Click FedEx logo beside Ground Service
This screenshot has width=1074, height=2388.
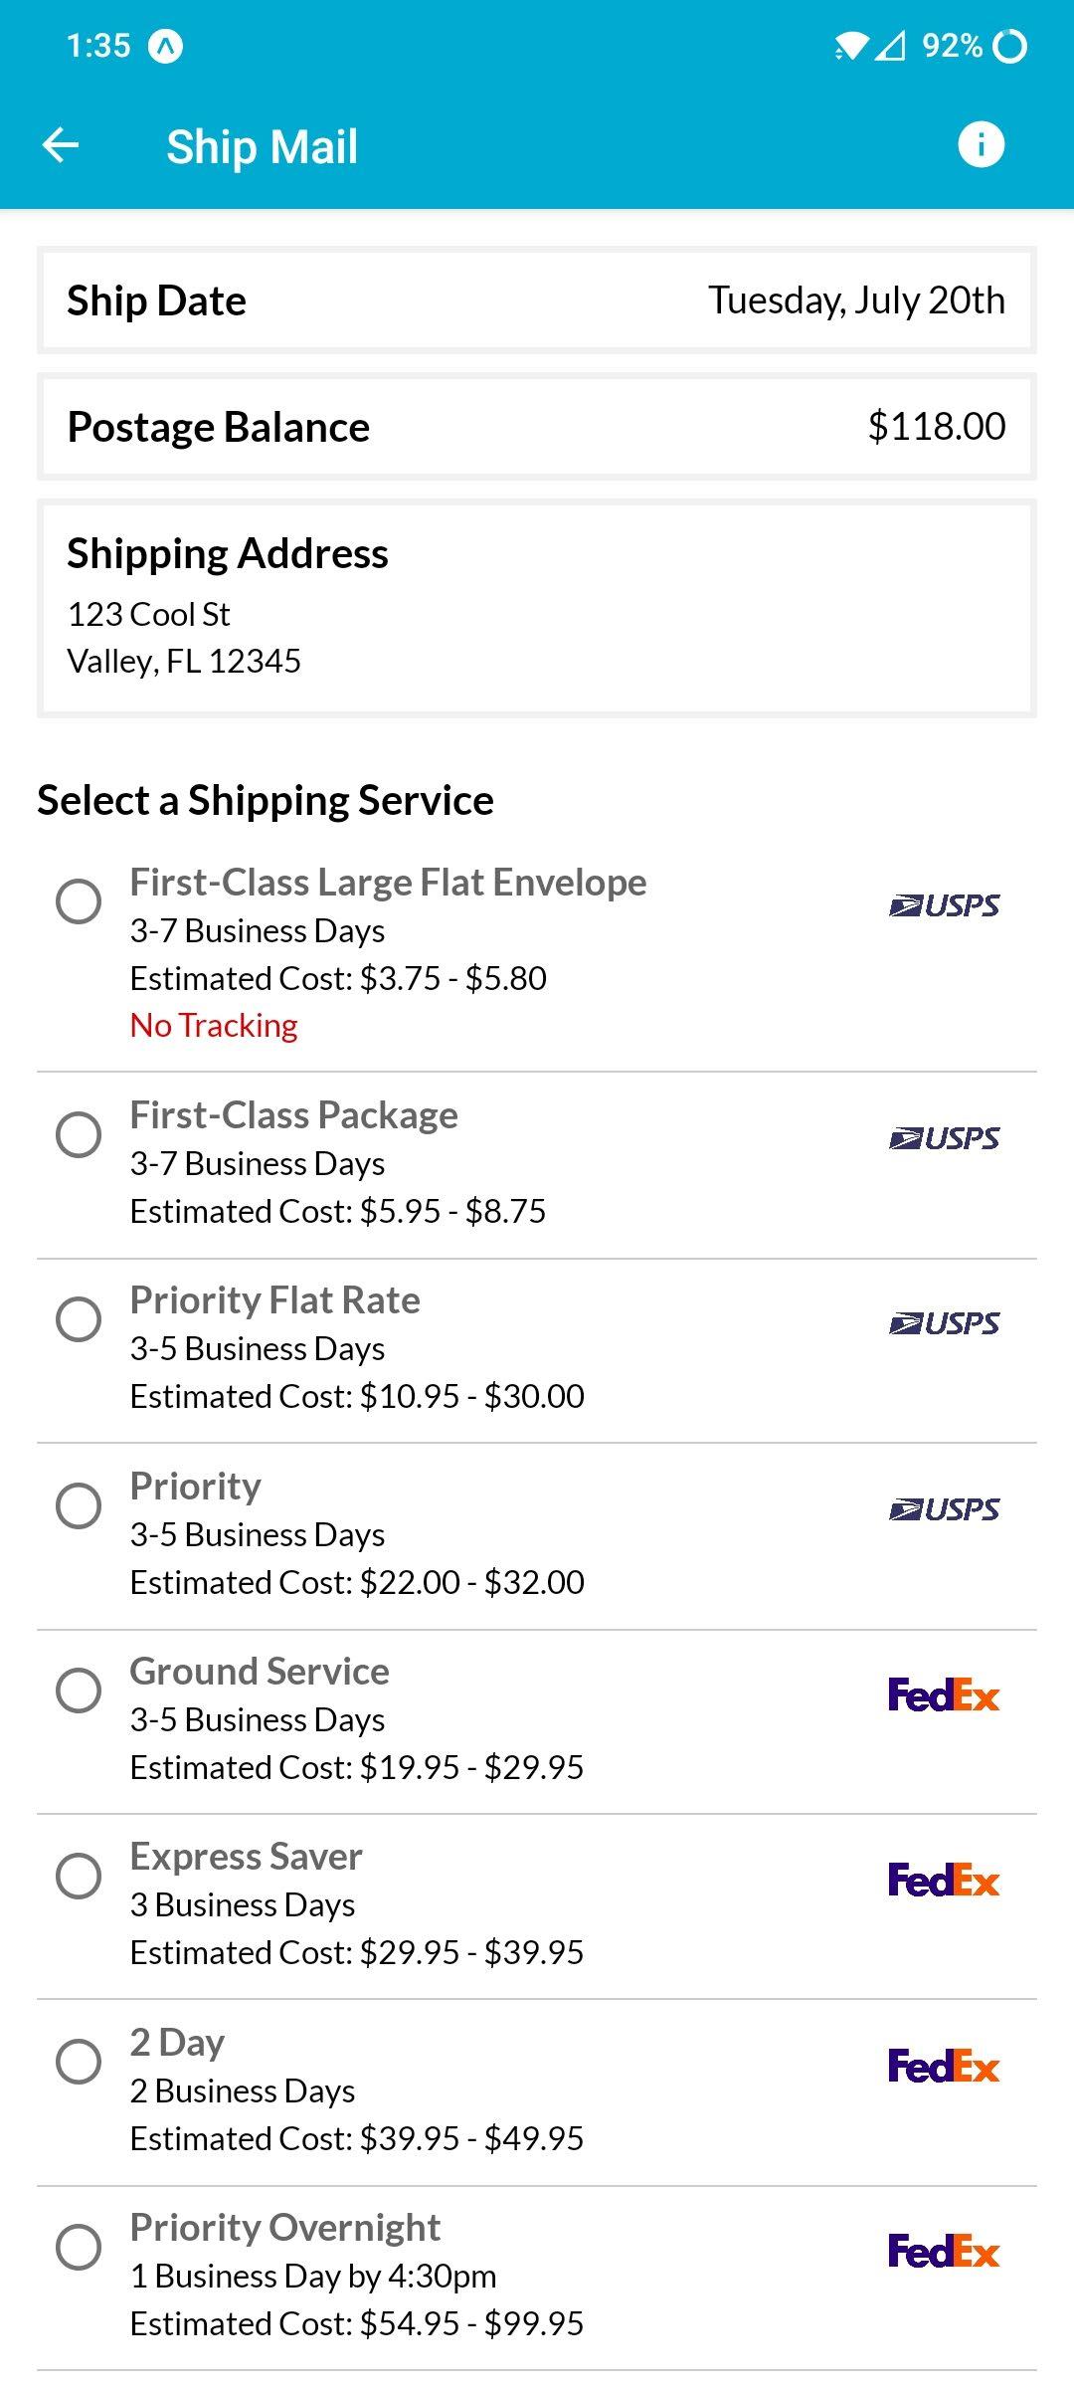click(x=944, y=1694)
